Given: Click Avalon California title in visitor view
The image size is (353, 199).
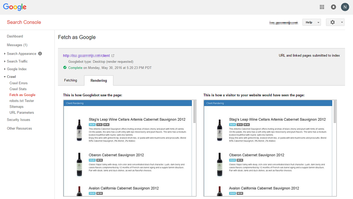Looking at the screenshot, I should 264,188.
